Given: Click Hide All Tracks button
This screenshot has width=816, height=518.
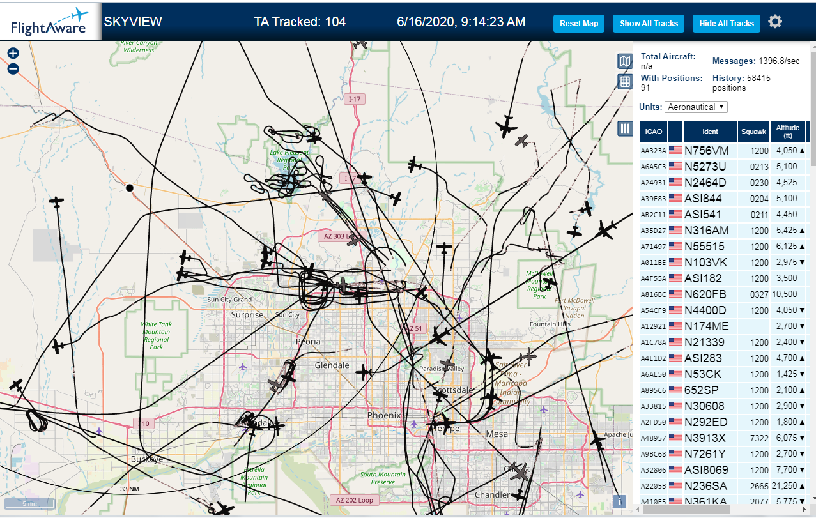Looking at the screenshot, I should point(727,24).
